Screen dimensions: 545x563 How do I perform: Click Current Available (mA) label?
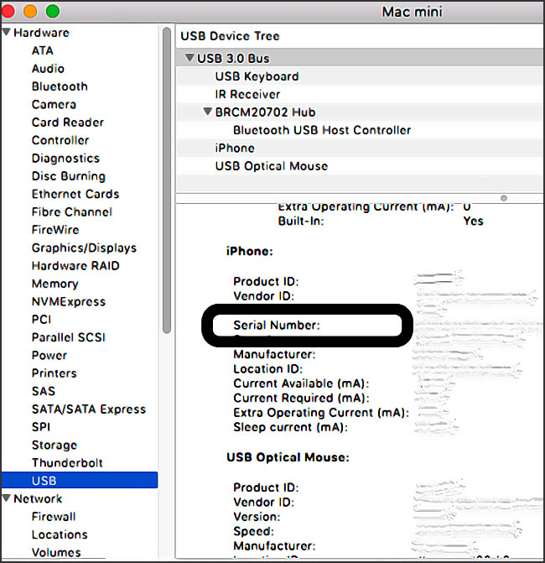(x=301, y=383)
